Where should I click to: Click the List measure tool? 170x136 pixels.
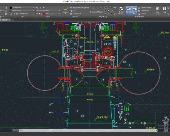73,11
